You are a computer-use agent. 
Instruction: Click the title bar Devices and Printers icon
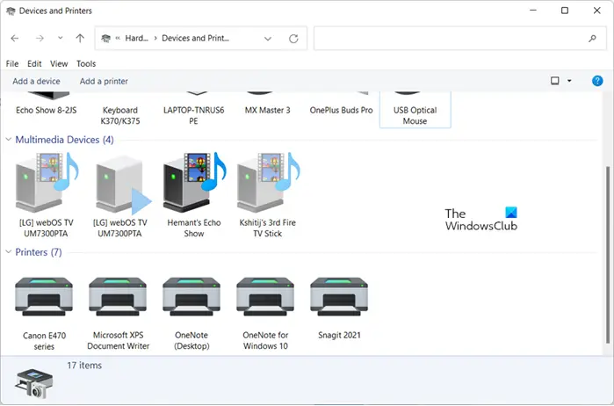[11, 11]
